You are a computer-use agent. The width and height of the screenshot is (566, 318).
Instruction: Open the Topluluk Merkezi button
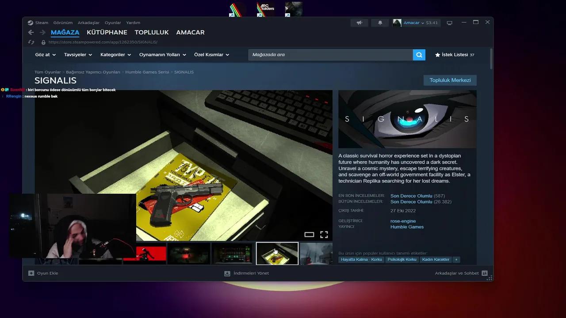click(450, 80)
